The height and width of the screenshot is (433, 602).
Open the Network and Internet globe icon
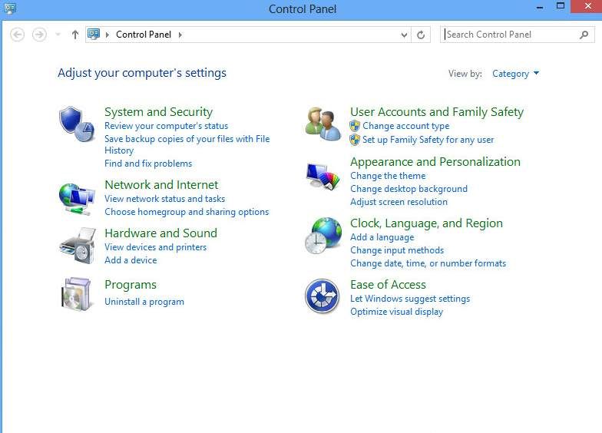coord(76,197)
